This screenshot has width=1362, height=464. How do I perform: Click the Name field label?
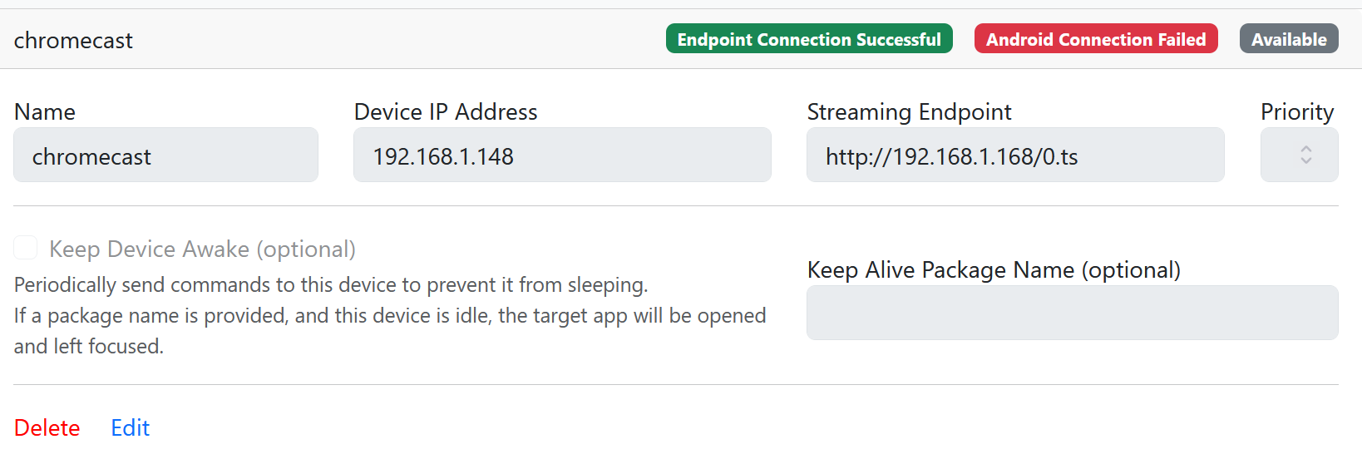point(45,112)
